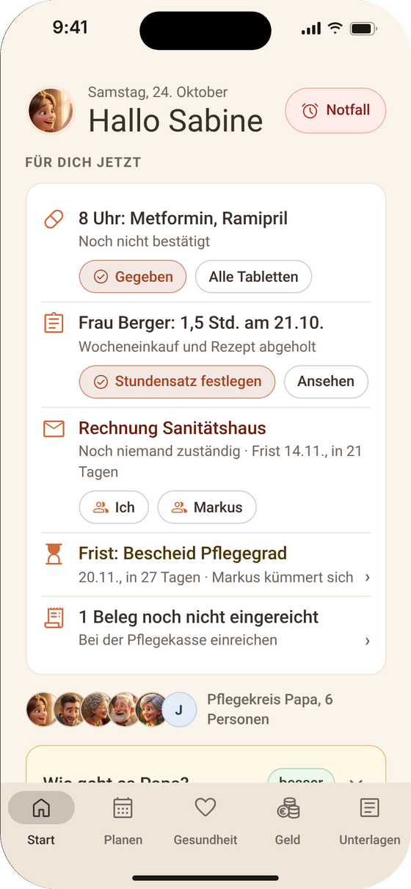Screen dimensions: 411x889
Task: Open Frau Berger: 1,5 Std. entry
Action: [201, 323]
